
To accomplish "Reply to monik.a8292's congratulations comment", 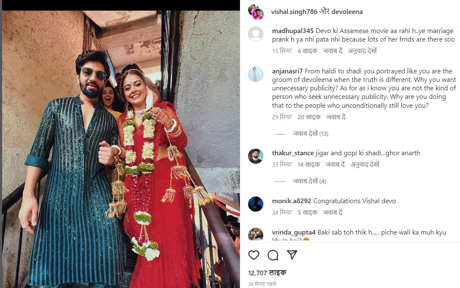I will 333,213.
